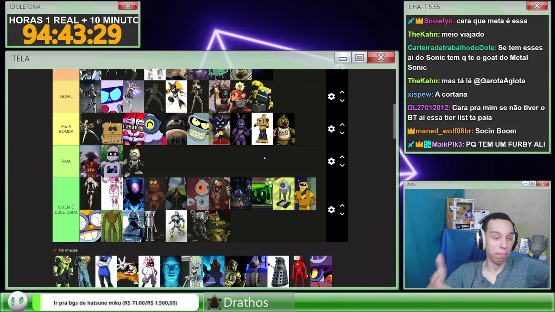
Task: Select the Circus Baby clown image
Action: 134,129
